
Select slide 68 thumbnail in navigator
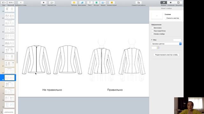pos(10,71)
